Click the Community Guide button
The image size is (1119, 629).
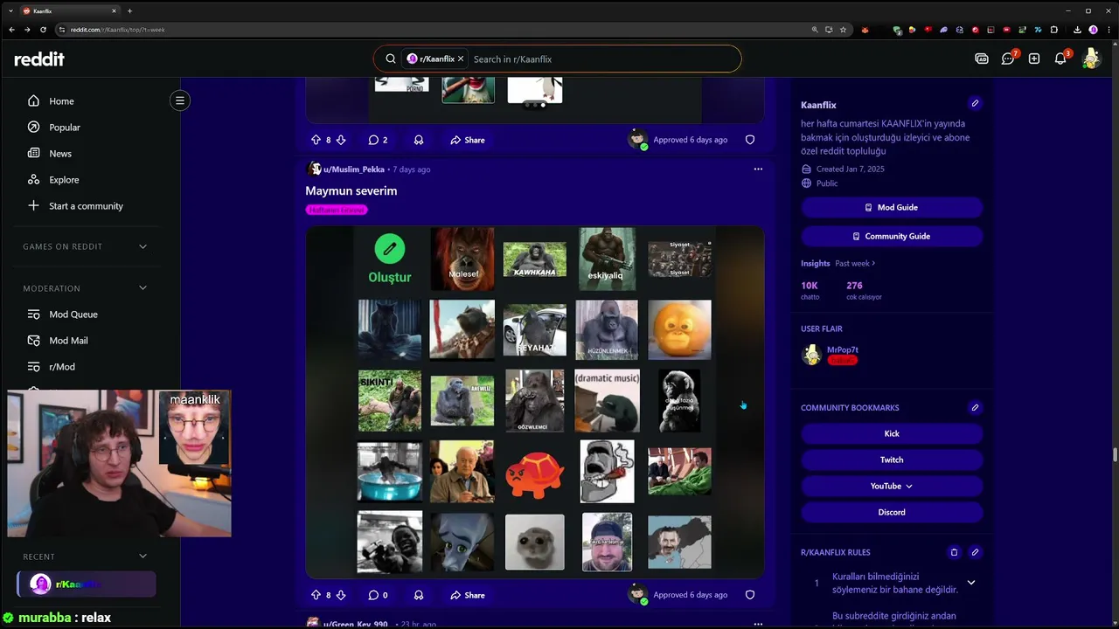pos(892,236)
